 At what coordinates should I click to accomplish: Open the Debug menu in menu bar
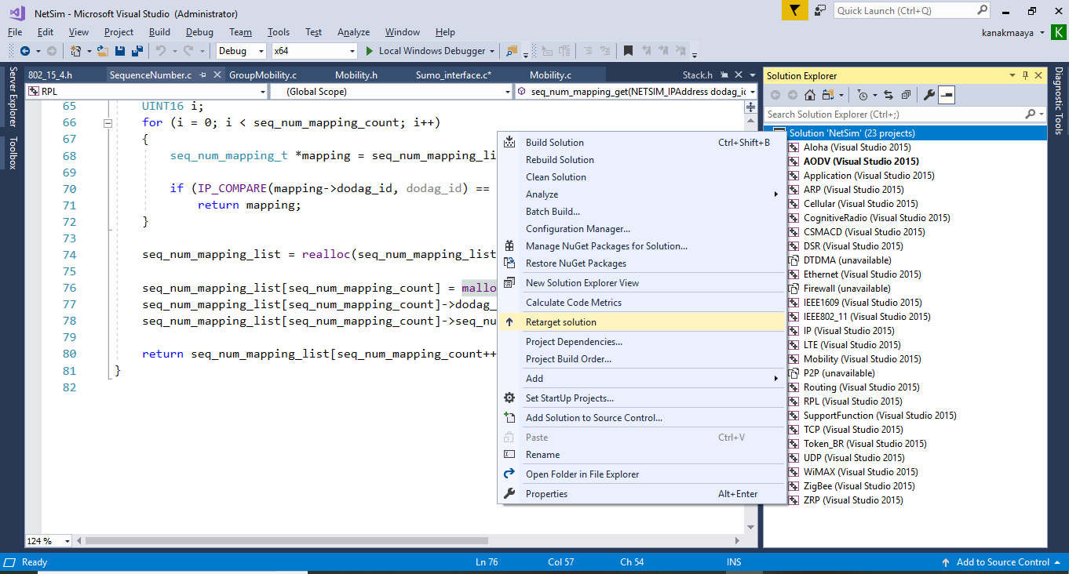(199, 32)
